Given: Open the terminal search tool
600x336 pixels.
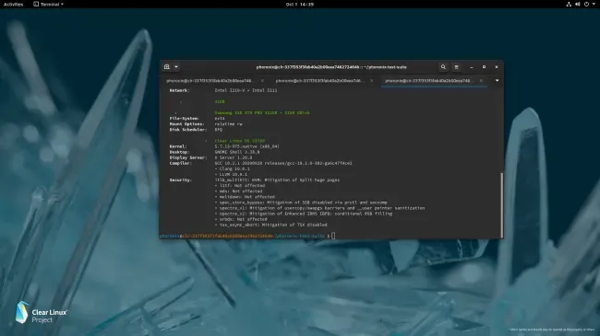Looking at the screenshot, I should [x=443, y=67].
